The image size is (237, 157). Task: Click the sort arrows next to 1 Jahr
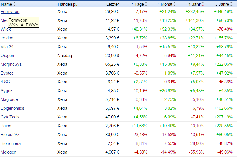click(203, 4)
